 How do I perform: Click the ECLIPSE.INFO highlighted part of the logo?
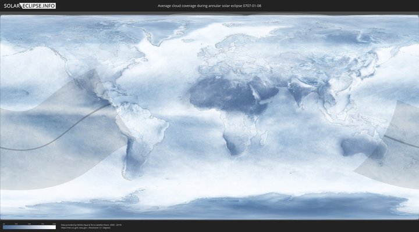(40, 5)
